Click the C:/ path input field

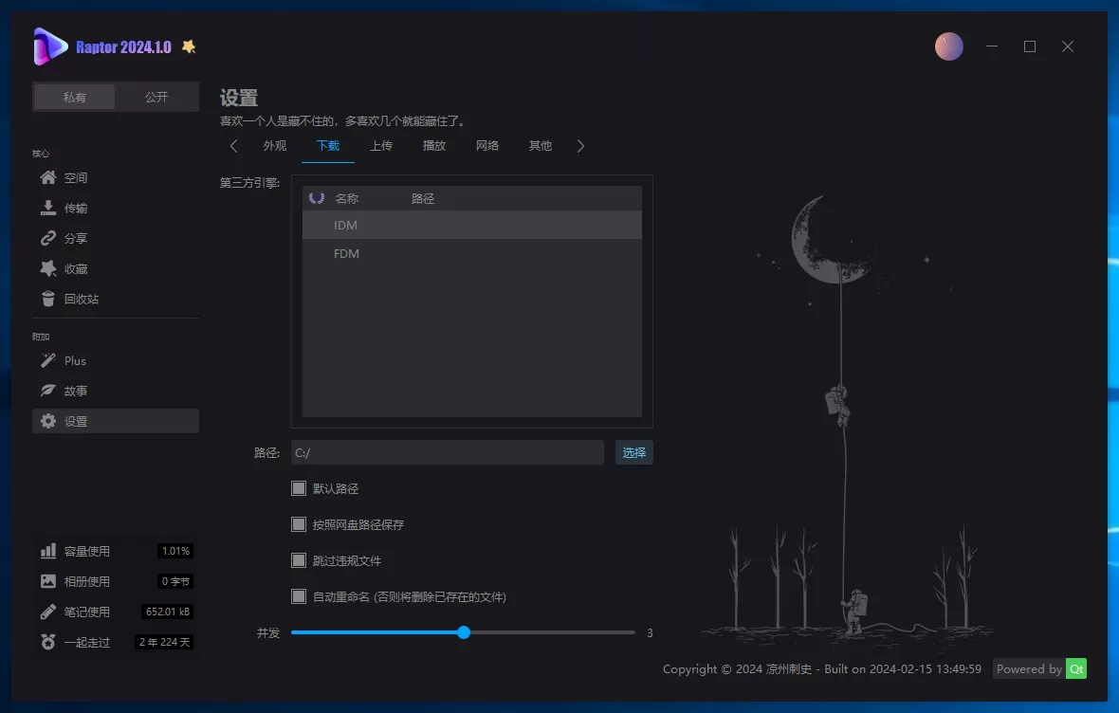(x=446, y=452)
